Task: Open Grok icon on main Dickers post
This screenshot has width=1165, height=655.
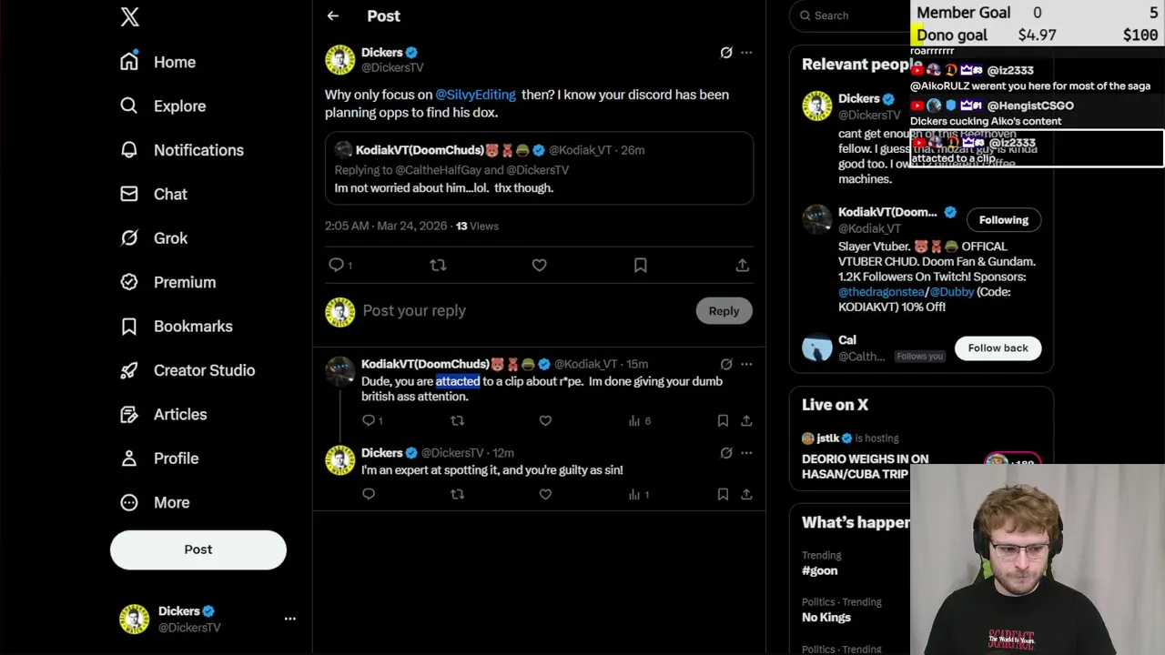Action: click(x=726, y=53)
